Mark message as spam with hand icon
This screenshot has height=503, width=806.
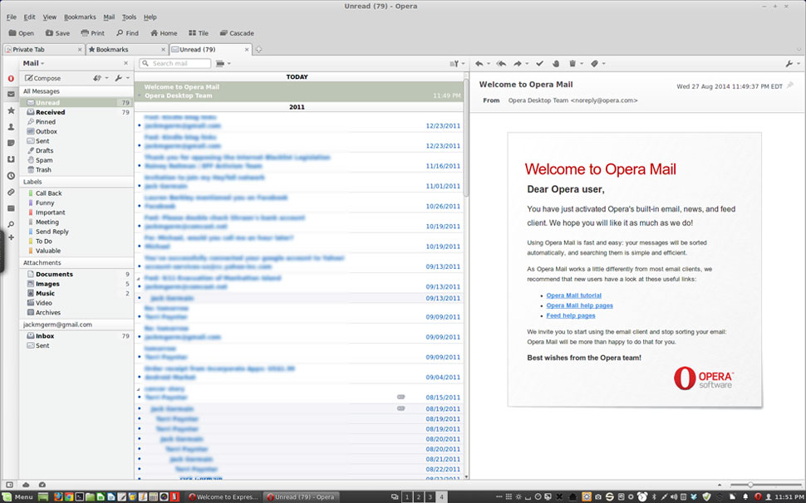[556, 64]
